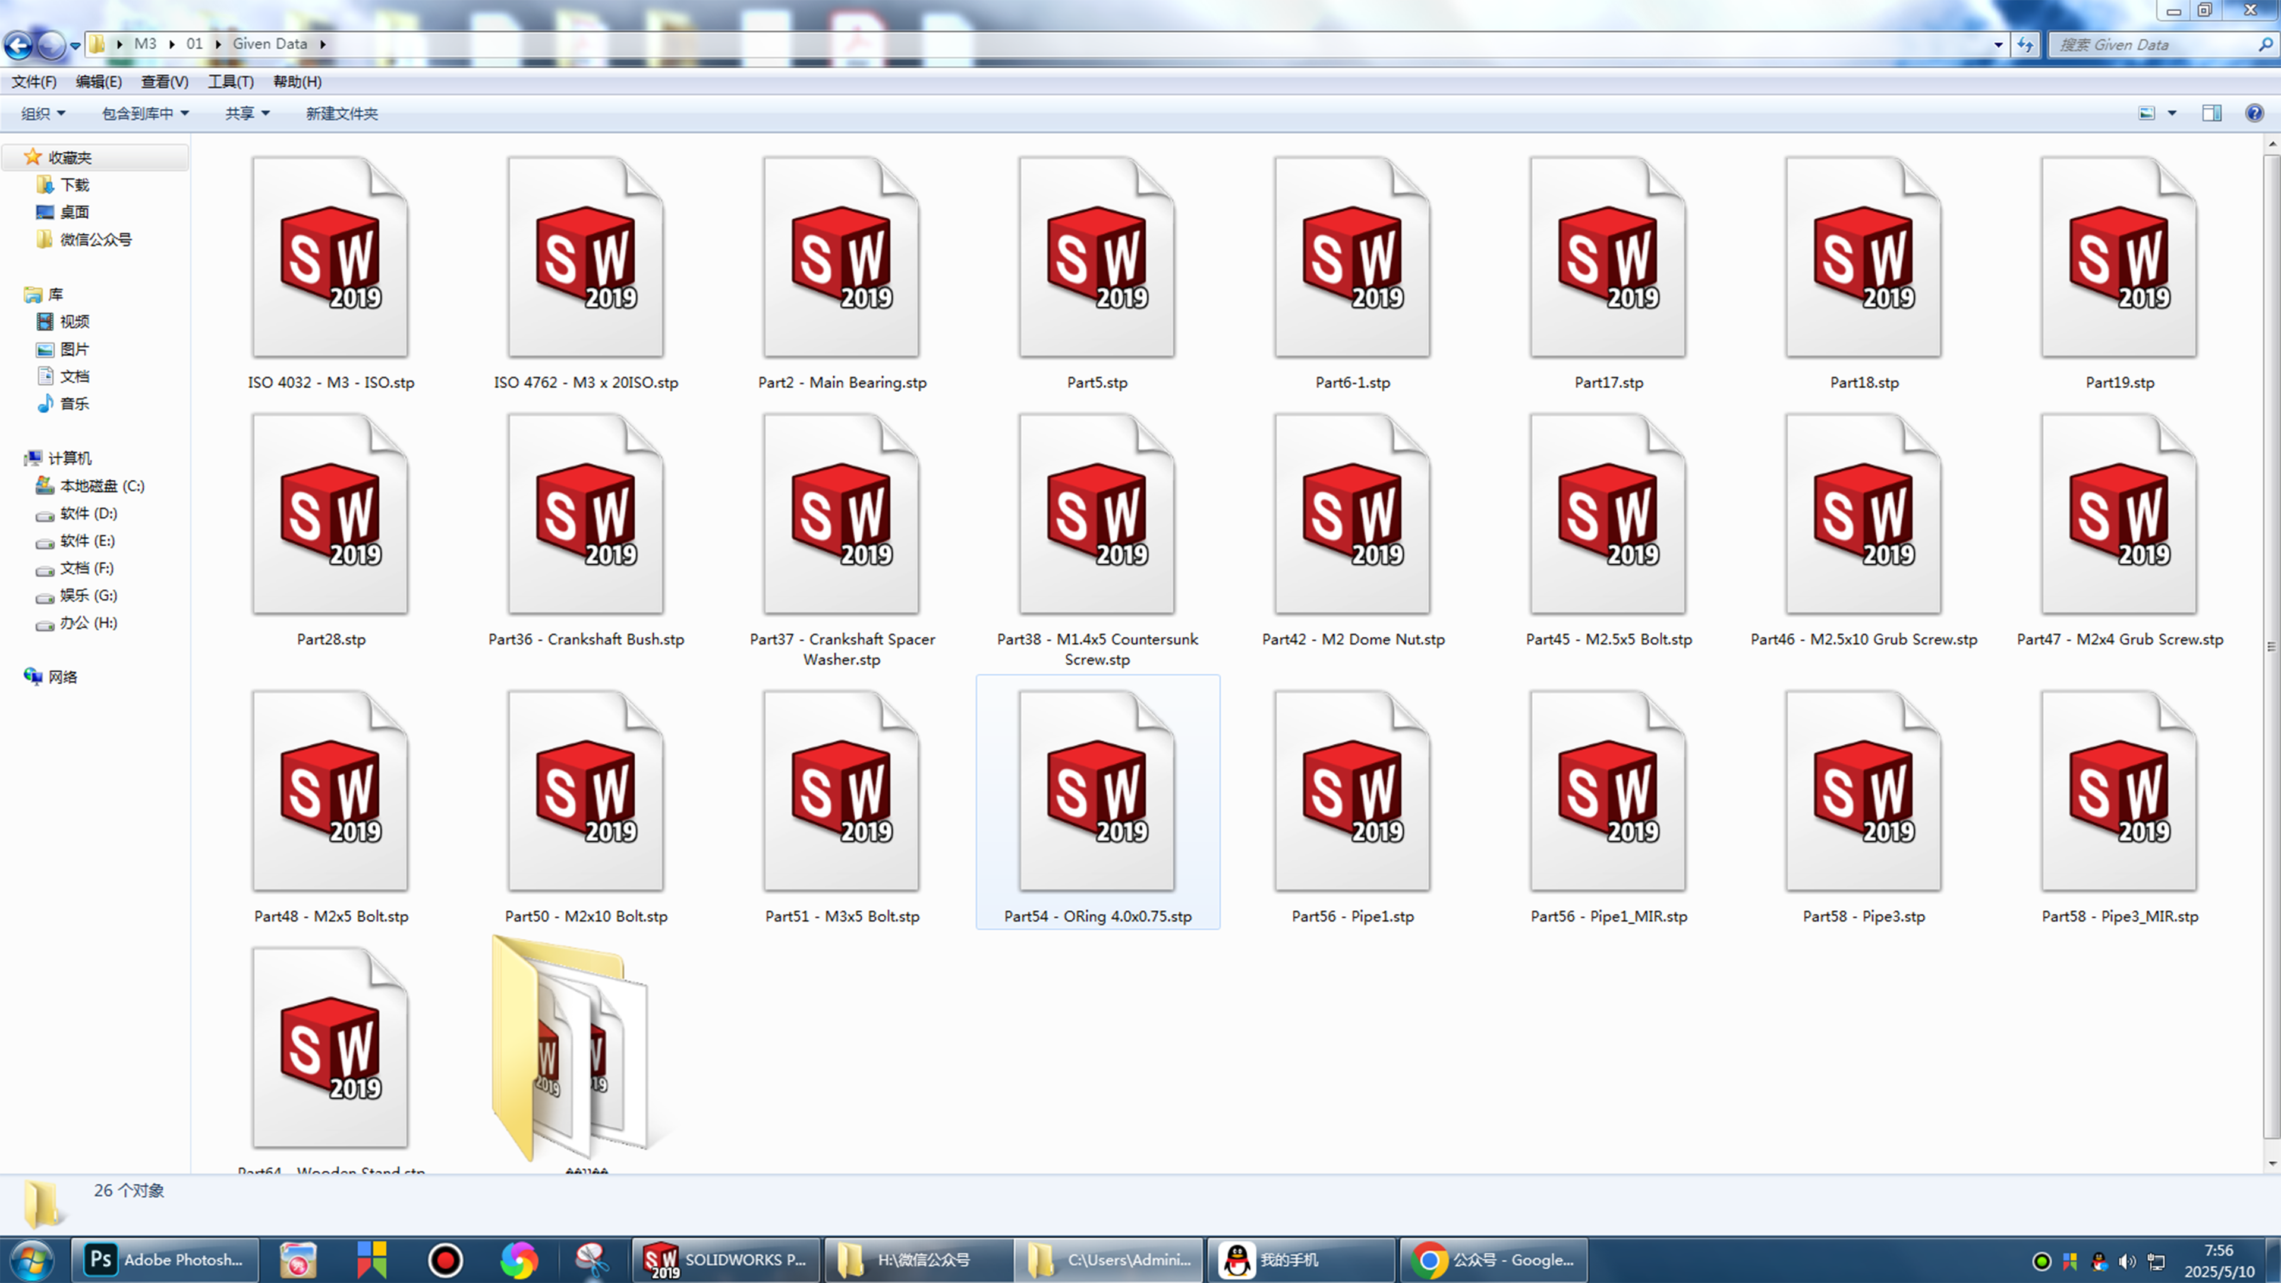Toggle the preview pane button
This screenshot has height=1283, width=2281.
click(2212, 114)
